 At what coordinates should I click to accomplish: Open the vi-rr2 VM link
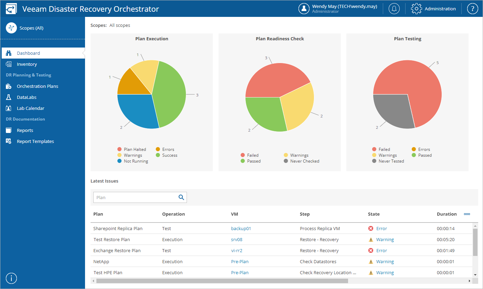(237, 250)
